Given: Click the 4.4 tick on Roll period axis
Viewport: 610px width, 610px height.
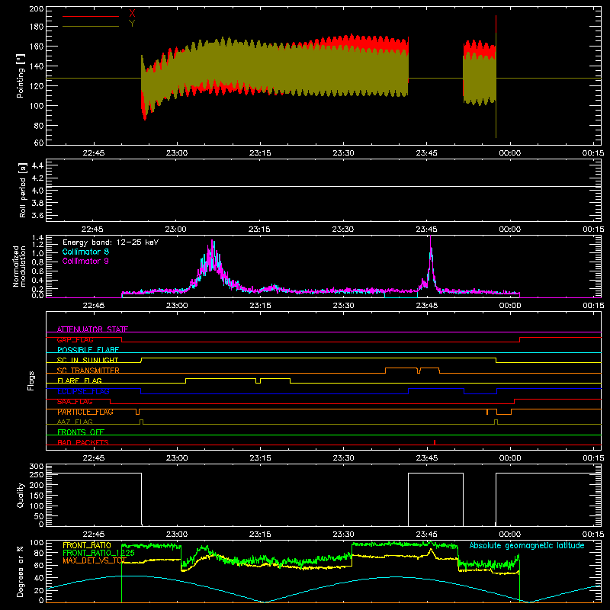Looking at the screenshot, I should pyautogui.click(x=37, y=165).
